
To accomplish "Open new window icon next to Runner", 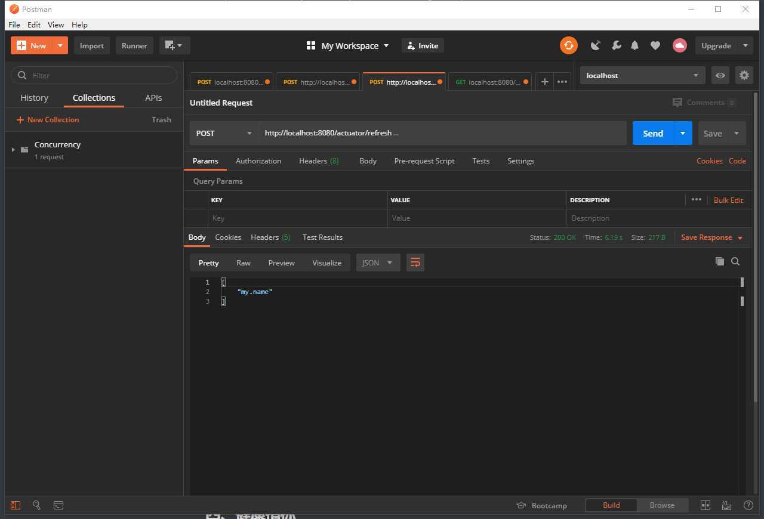I will pyautogui.click(x=174, y=45).
